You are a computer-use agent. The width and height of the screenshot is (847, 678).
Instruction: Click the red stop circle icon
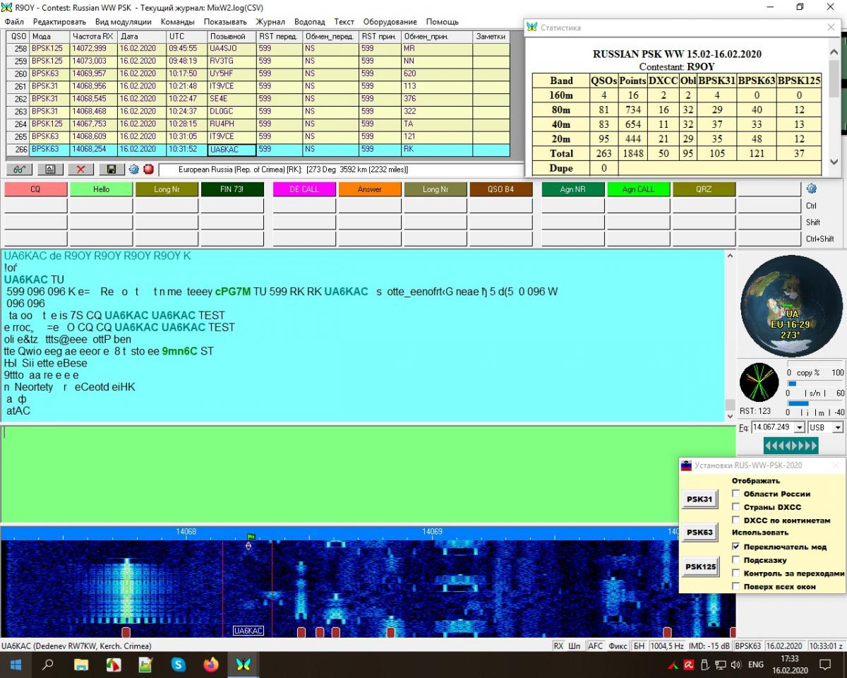(x=148, y=169)
